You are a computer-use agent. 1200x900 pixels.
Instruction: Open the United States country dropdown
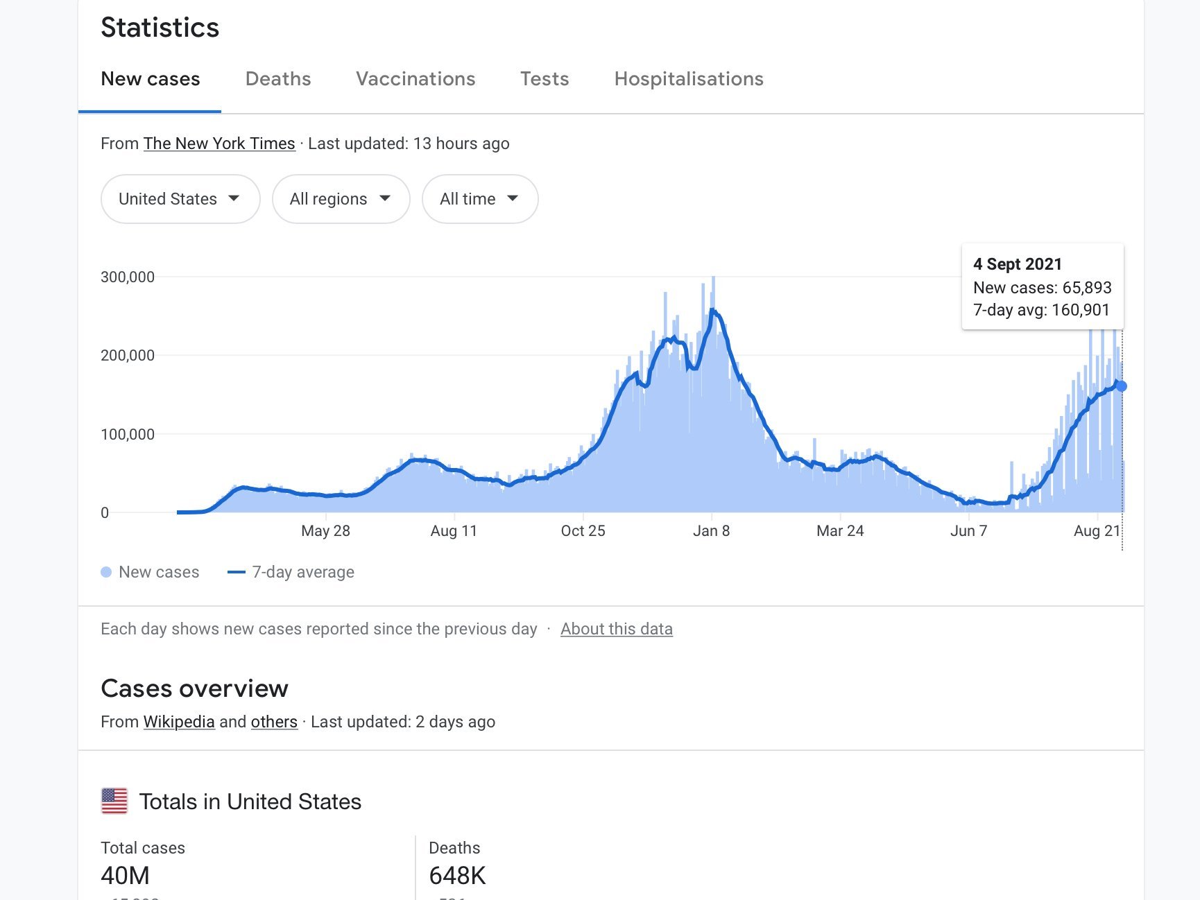point(180,199)
